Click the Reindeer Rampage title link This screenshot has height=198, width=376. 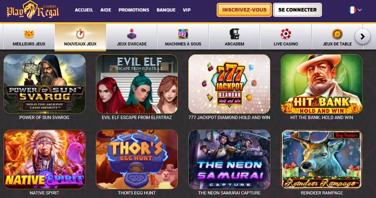[322, 193]
